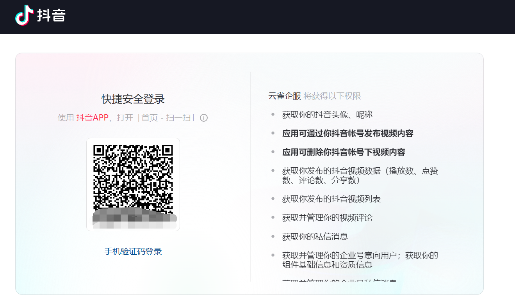Screen dimensions: 515x305
Task: Select the 获取你的私信消息 permission
Action: [x=315, y=236]
